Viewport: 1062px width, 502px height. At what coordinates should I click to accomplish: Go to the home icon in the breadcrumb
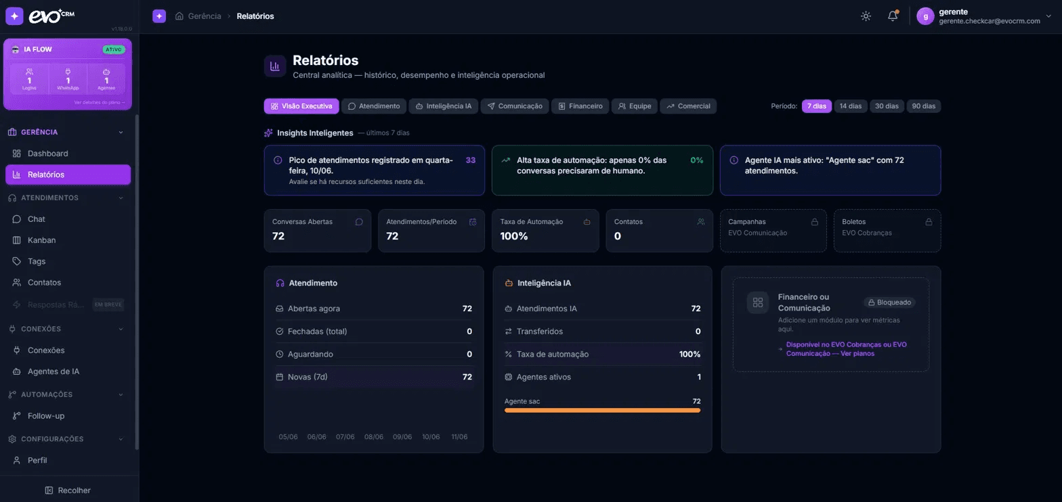click(x=179, y=16)
